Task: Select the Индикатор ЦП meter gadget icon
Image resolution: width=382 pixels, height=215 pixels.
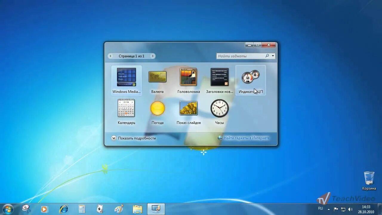Action: [251, 77]
